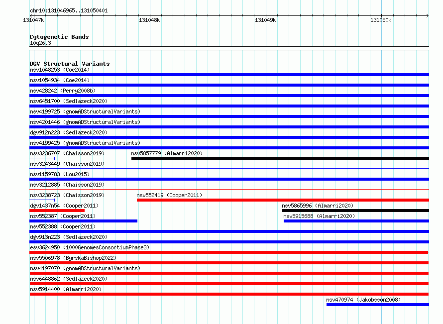
Task: Open nsv4201446 (gnomADStructuralVariants) label
Action: (85, 122)
